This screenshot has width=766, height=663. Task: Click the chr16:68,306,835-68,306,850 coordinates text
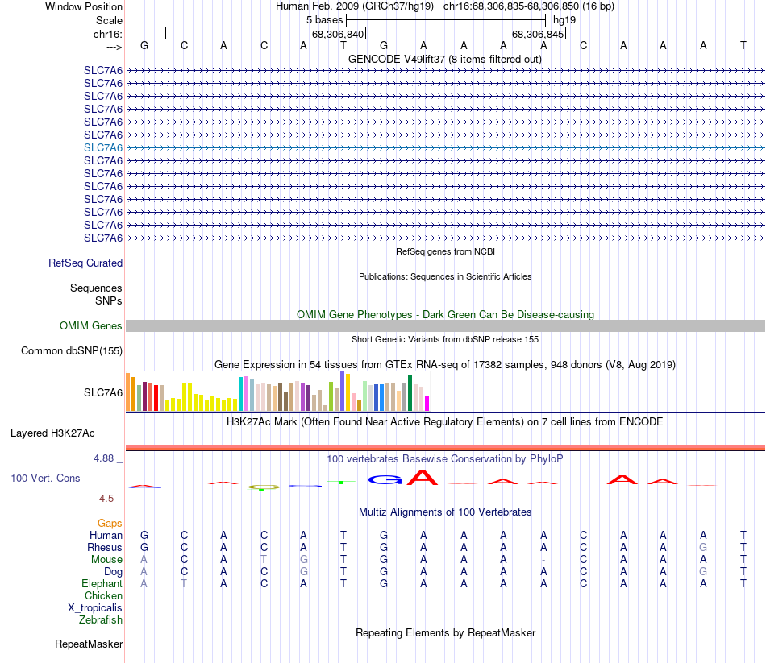[x=529, y=6]
